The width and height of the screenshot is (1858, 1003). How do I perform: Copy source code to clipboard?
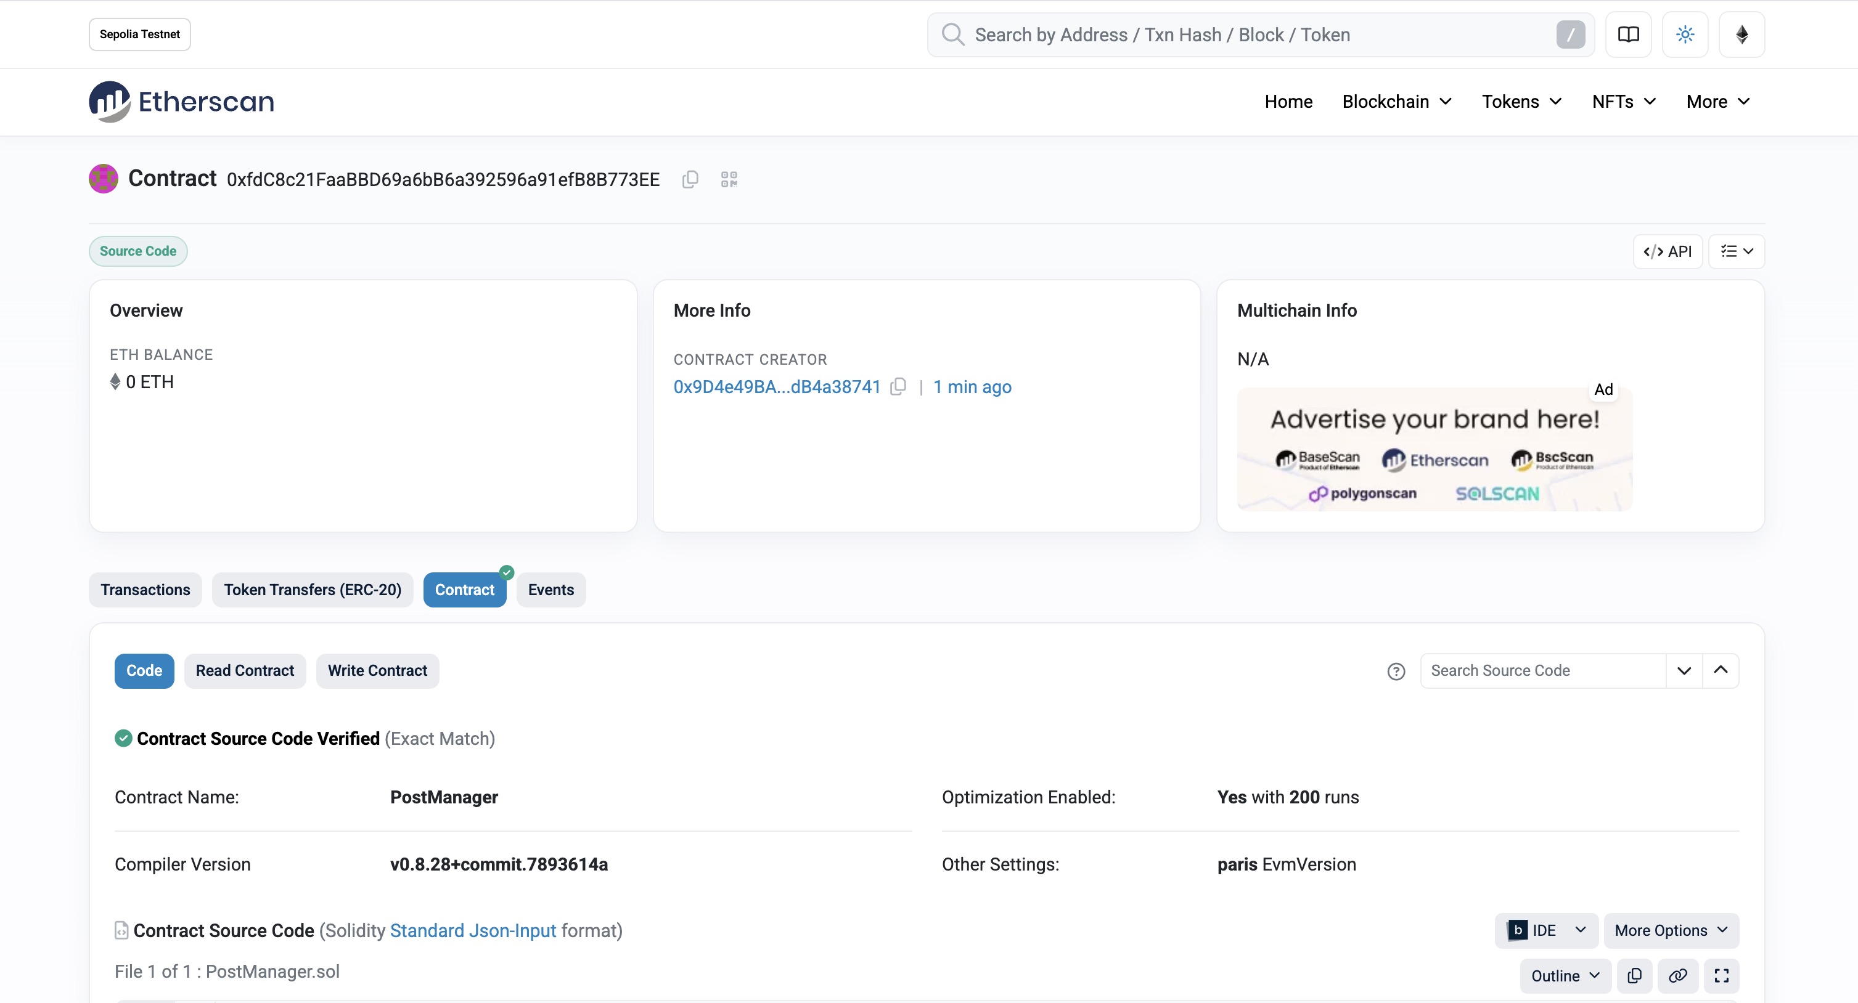pyautogui.click(x=1634, y=976)
